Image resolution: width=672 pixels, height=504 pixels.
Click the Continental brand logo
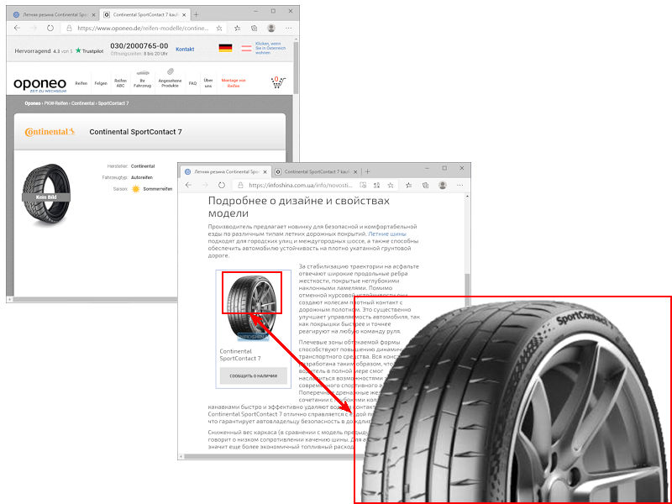(x=50, y=132)
